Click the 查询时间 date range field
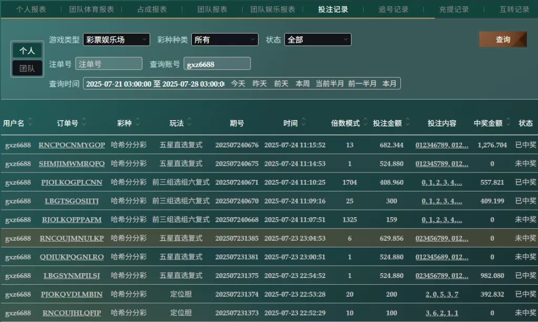 pos(155,84)
